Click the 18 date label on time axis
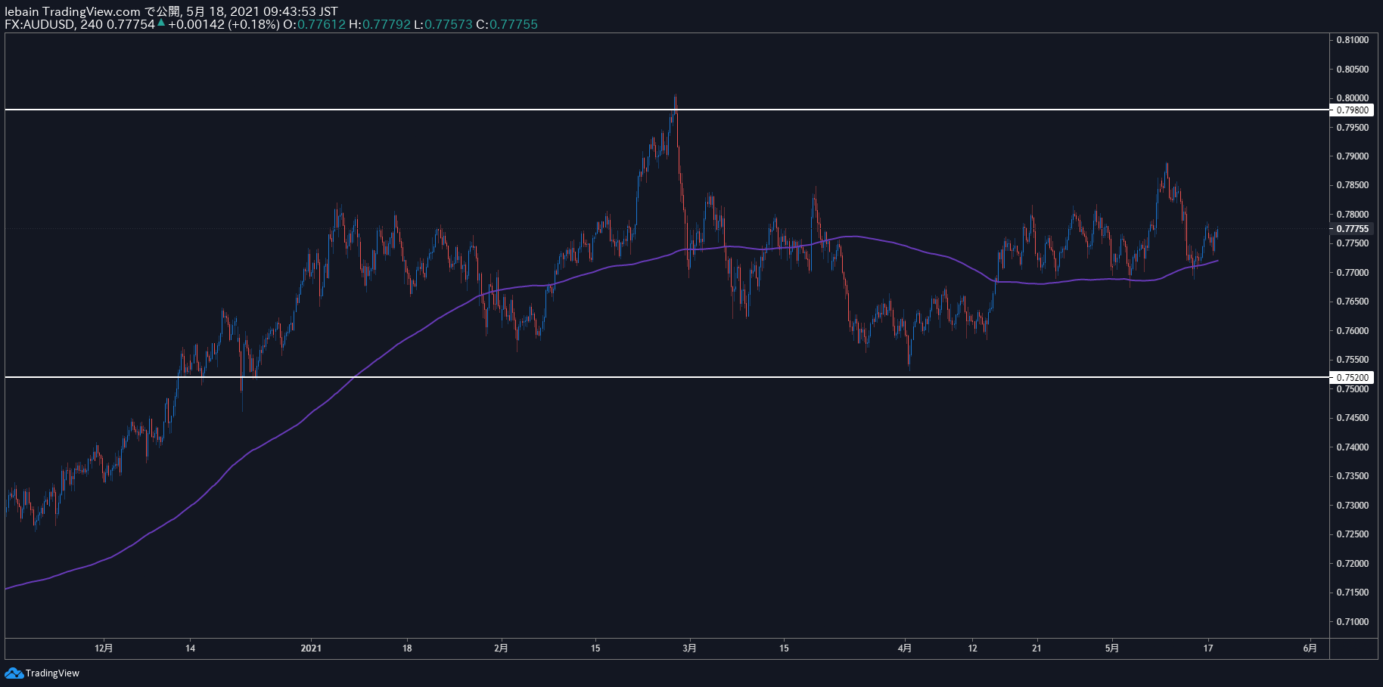Viewport: 1383px width, 687px height. 407,648
